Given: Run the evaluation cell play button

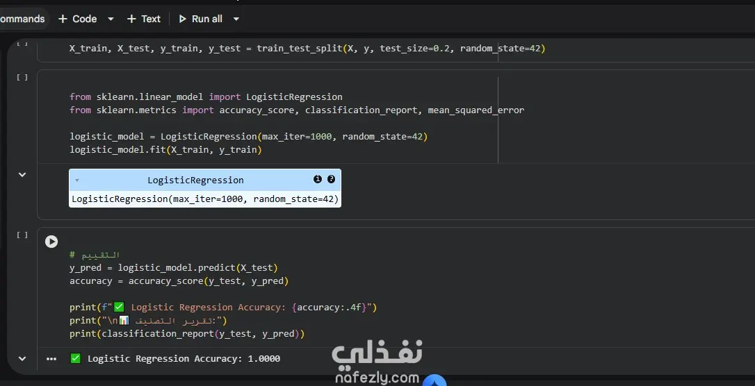Looking at the screenshot, I should coord(51,242).
